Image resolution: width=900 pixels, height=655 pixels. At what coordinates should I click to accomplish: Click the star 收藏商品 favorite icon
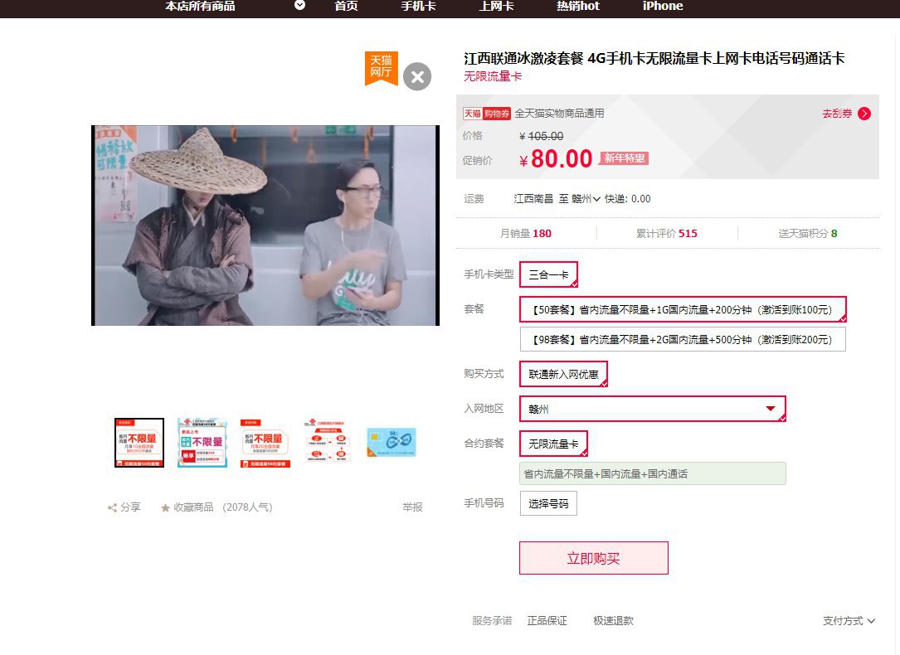[x=166, y=507]
